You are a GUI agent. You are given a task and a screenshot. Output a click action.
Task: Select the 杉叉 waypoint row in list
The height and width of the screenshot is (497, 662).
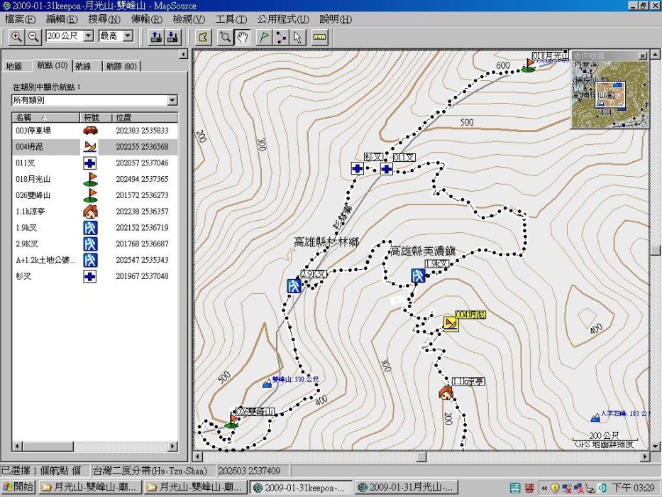coord(95,276)
